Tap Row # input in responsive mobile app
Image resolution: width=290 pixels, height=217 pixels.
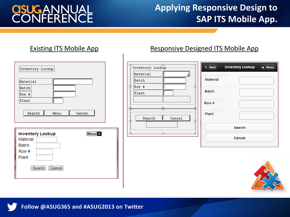coord(257,104)
